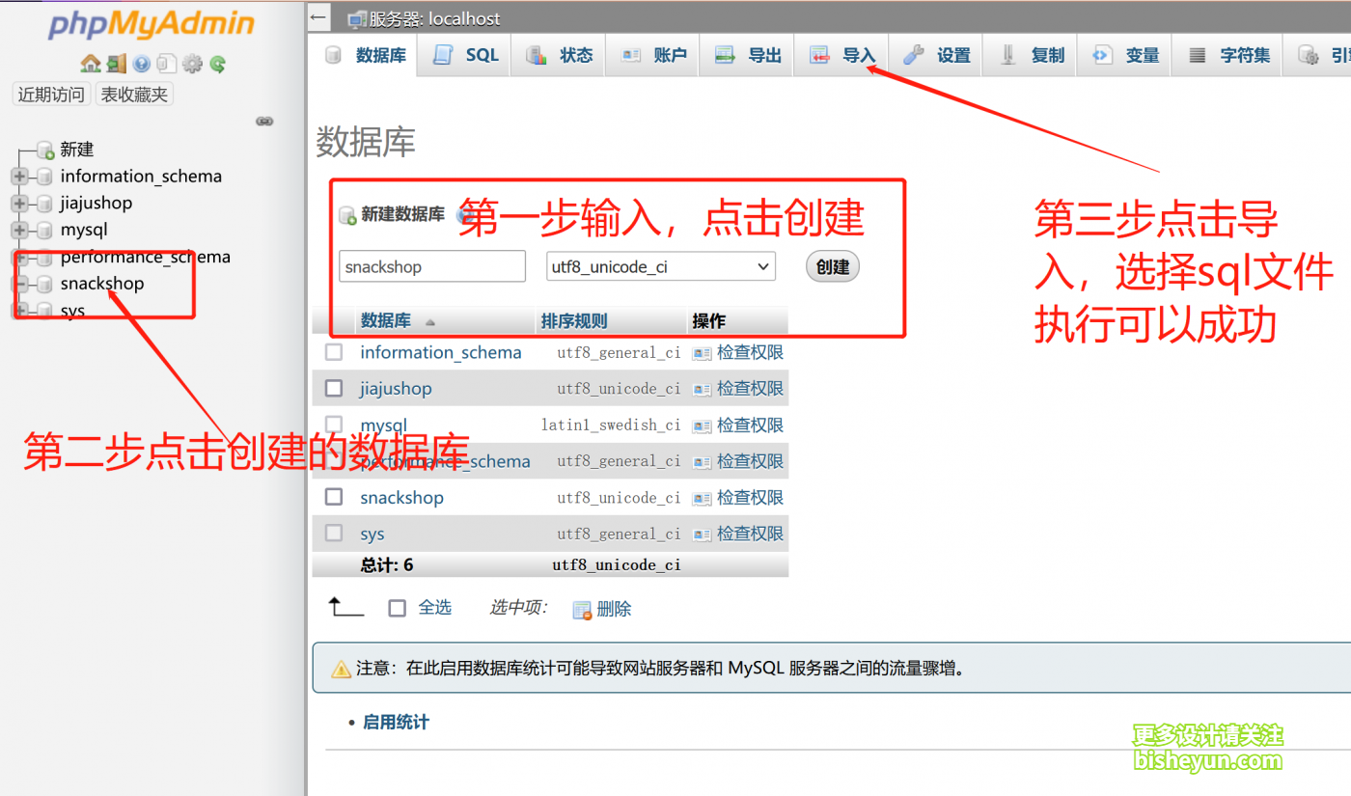Image resolution: width=1351 pixels, height=796 pixels.
Task: Click the log out door icon
Action: [117, 64]
